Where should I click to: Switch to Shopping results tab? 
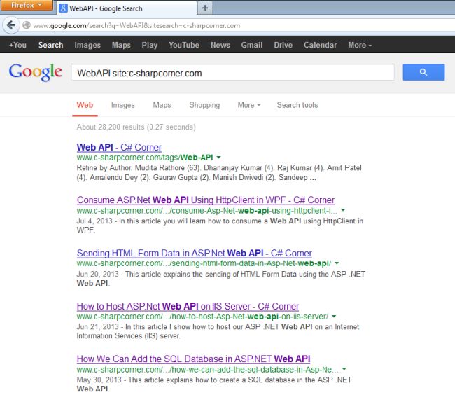204,105
